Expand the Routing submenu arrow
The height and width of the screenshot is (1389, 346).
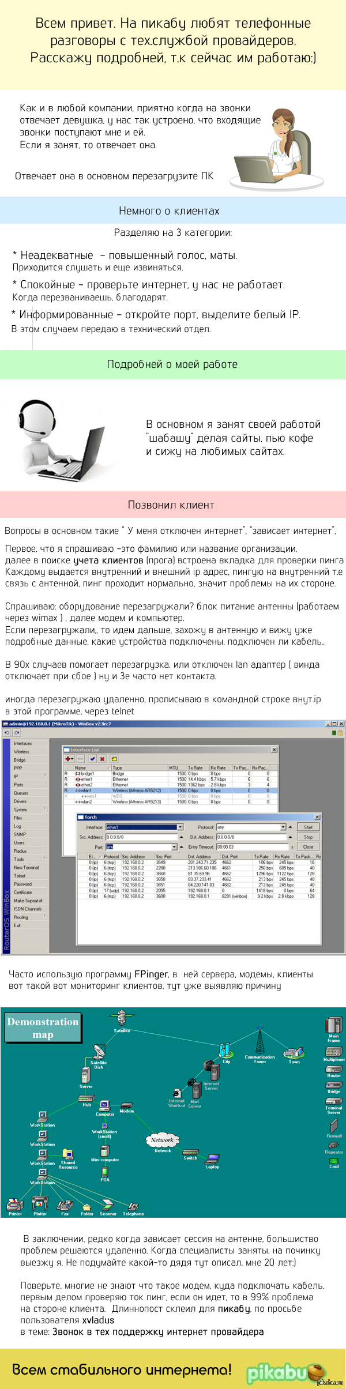click(x=45, y=917)
